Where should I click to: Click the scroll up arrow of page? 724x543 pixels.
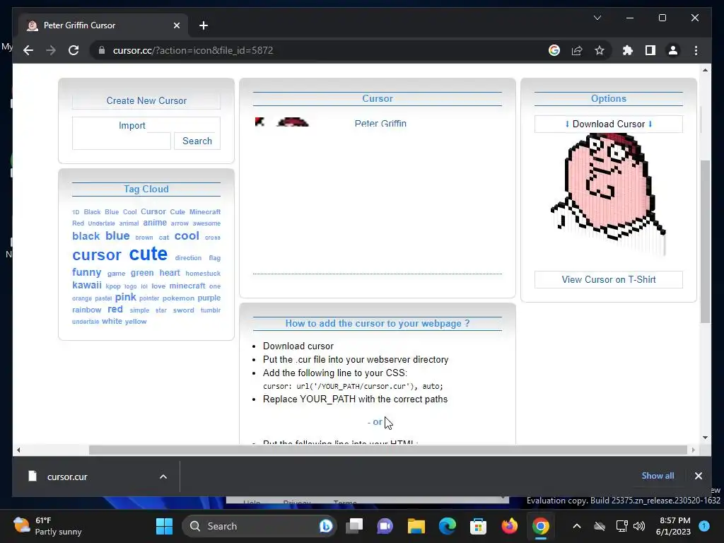click(705, 70)
